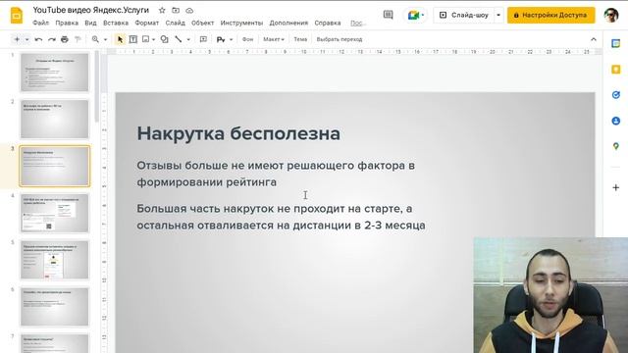Open the Макет layout dropdown
Image resolution: width=628 pixels, height=353 pixels.
274,39
